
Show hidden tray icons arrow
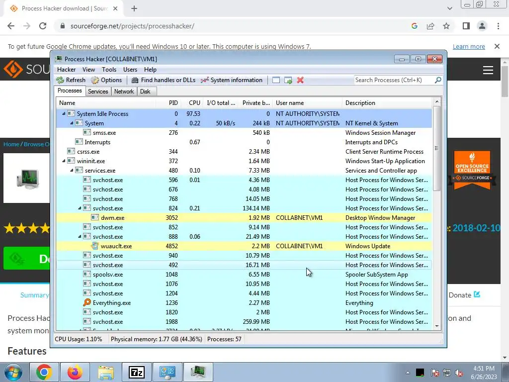pos(408,373)
